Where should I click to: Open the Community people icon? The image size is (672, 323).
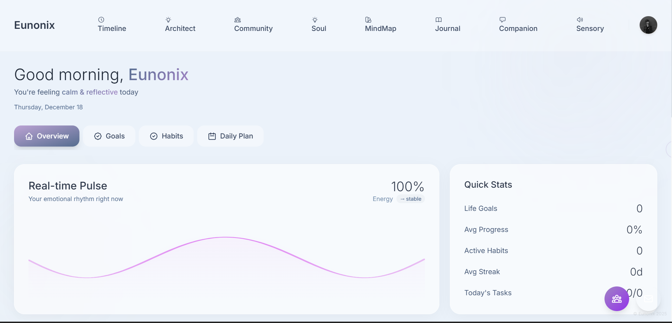click(x=238, y=19)
